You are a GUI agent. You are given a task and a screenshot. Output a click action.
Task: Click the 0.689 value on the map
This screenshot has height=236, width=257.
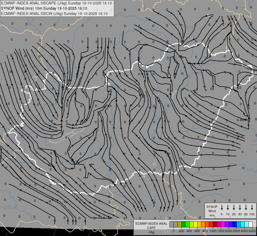242,120
